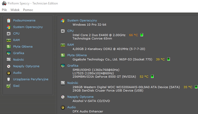Select Urządzenia Peryferyjne in the sidebar
The height and width of the screenshot is (114, 198).
[31, 79]
